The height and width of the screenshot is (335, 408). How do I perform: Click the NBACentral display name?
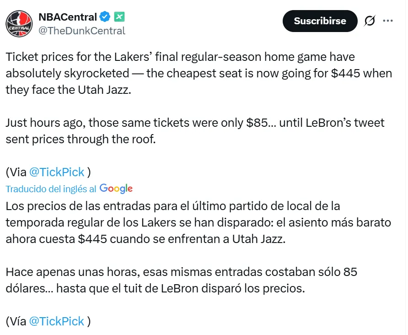click(x=67, y=17)
